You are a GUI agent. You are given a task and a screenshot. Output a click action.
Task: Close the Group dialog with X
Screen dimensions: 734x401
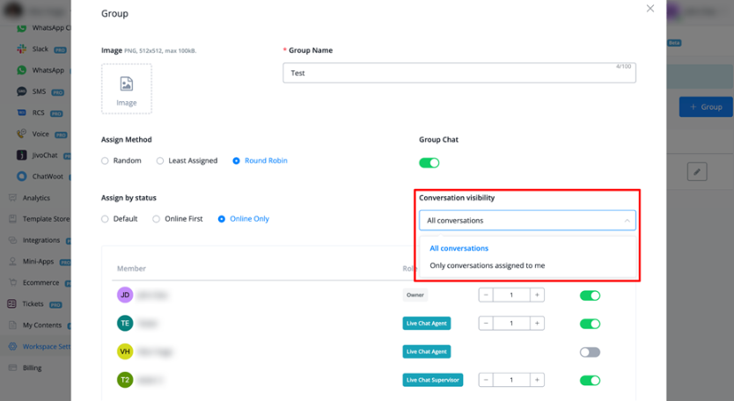click(x=650, y=9)
